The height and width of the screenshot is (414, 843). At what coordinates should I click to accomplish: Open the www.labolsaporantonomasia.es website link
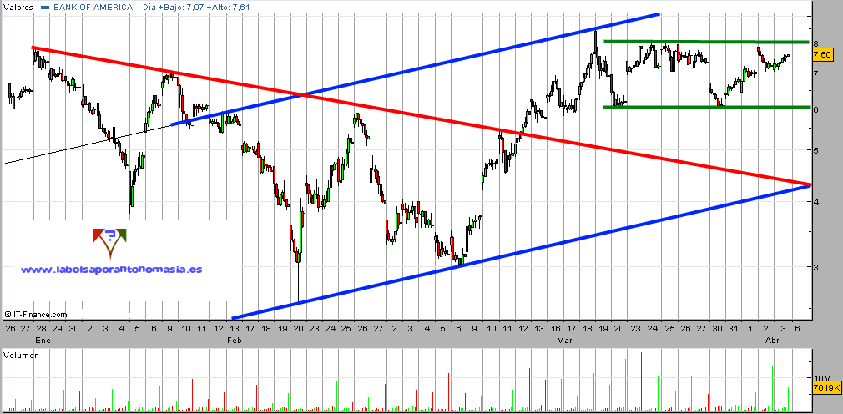coord(111,270)
